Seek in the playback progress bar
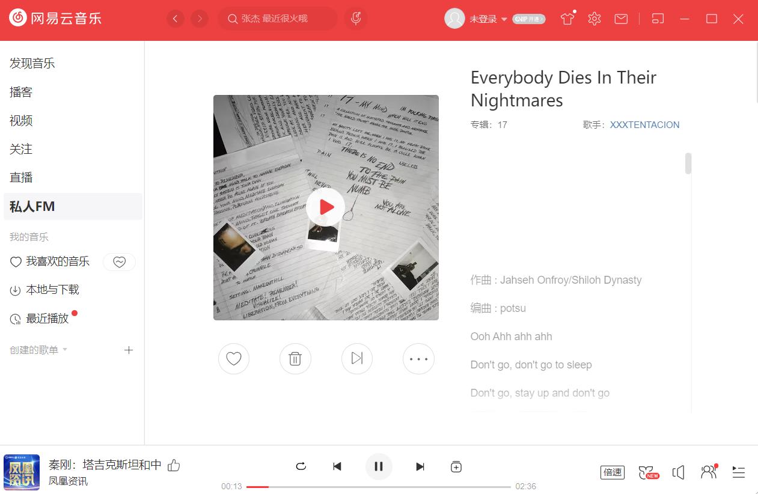This screenshot has height=494, width=758. click(379, 486)
